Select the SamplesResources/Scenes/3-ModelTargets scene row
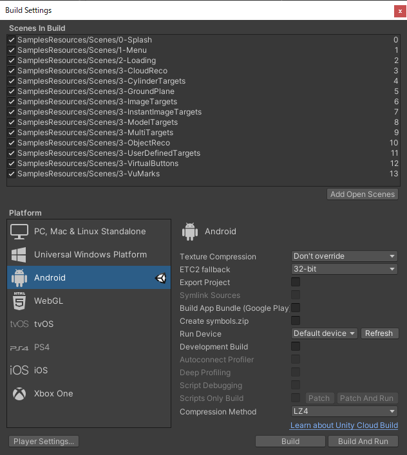This screenshot has width=407, height=455. [203, 122]
